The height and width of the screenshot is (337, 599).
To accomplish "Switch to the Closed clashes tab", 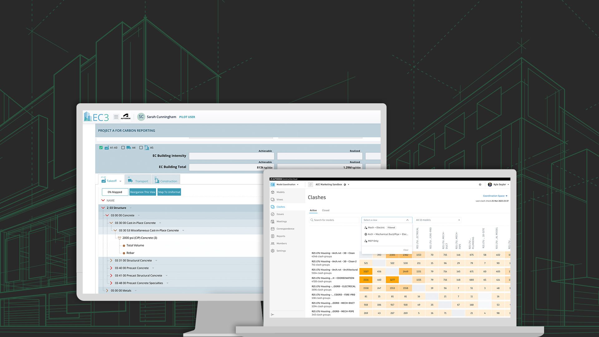I will [325, 210].
